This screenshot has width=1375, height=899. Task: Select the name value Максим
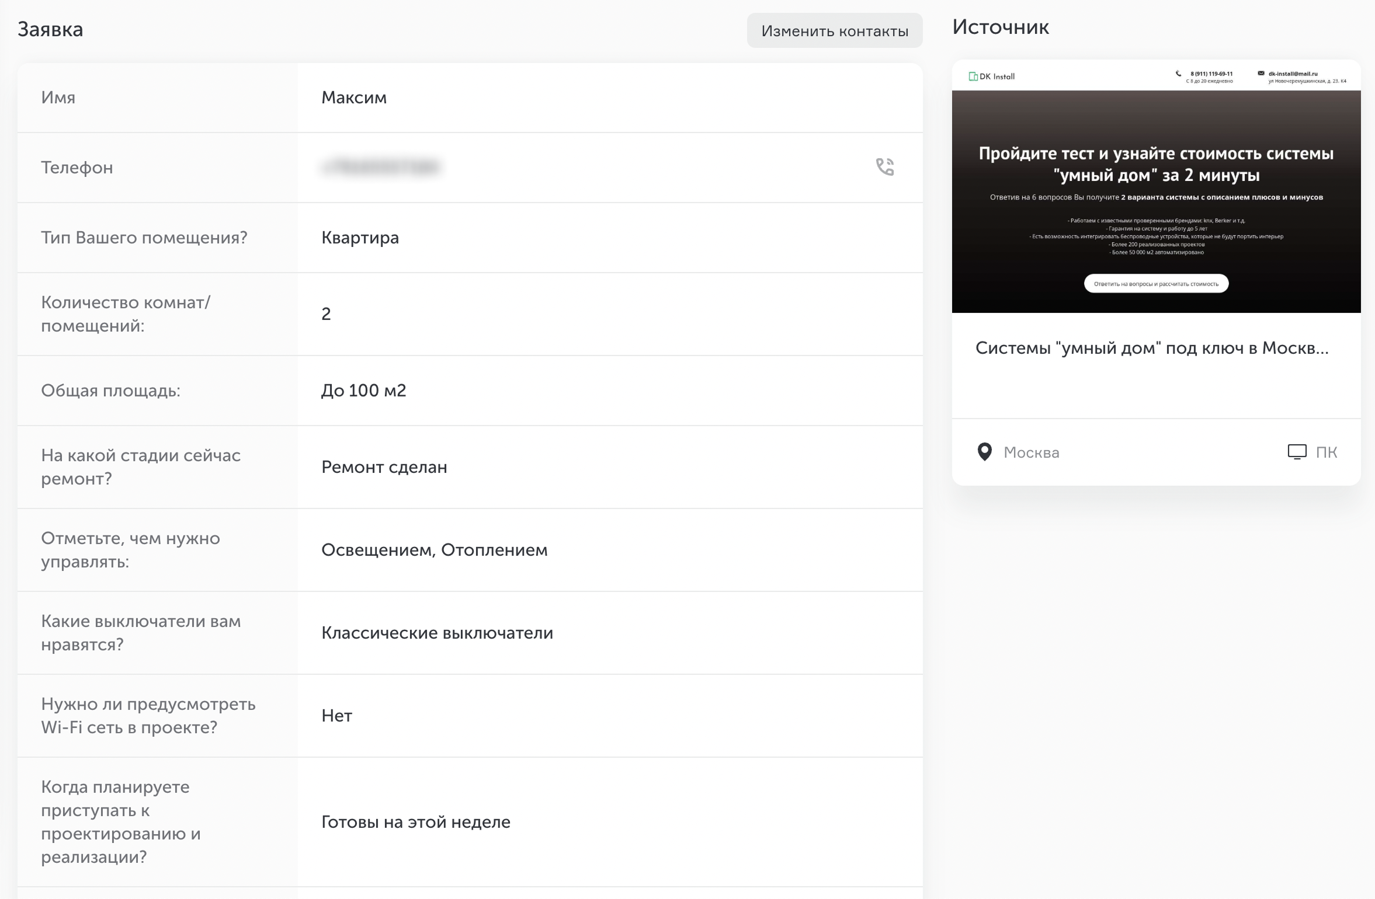[354, 97]
